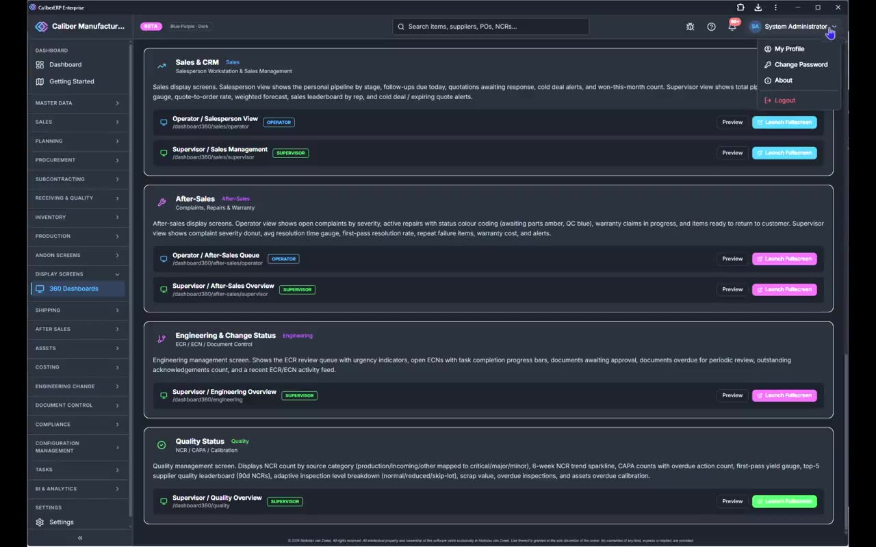Image resolution: width=876 pixels, height=547 pixels.
Task: Click the /dashboard360/quality path text
Action: point(201,506)
